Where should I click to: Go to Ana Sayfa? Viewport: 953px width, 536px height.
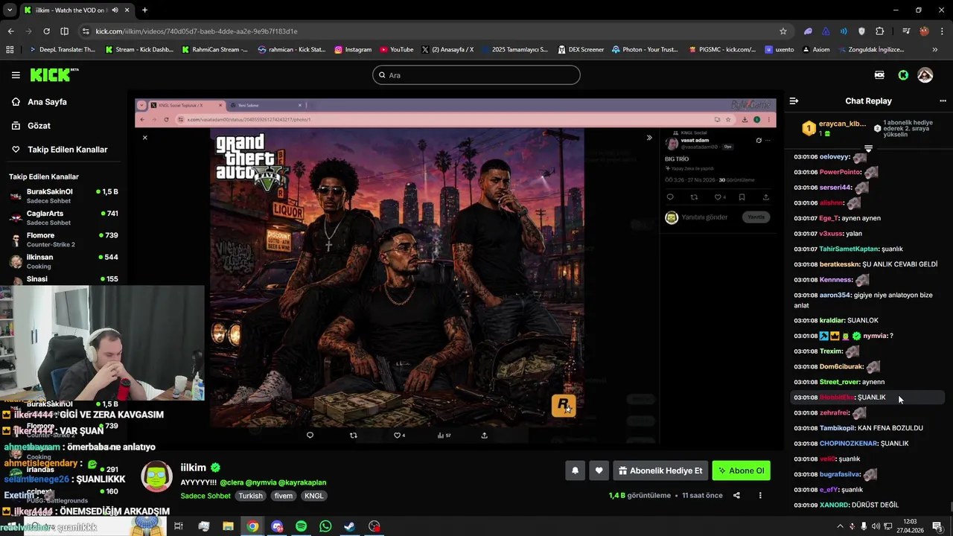[47, 102]
